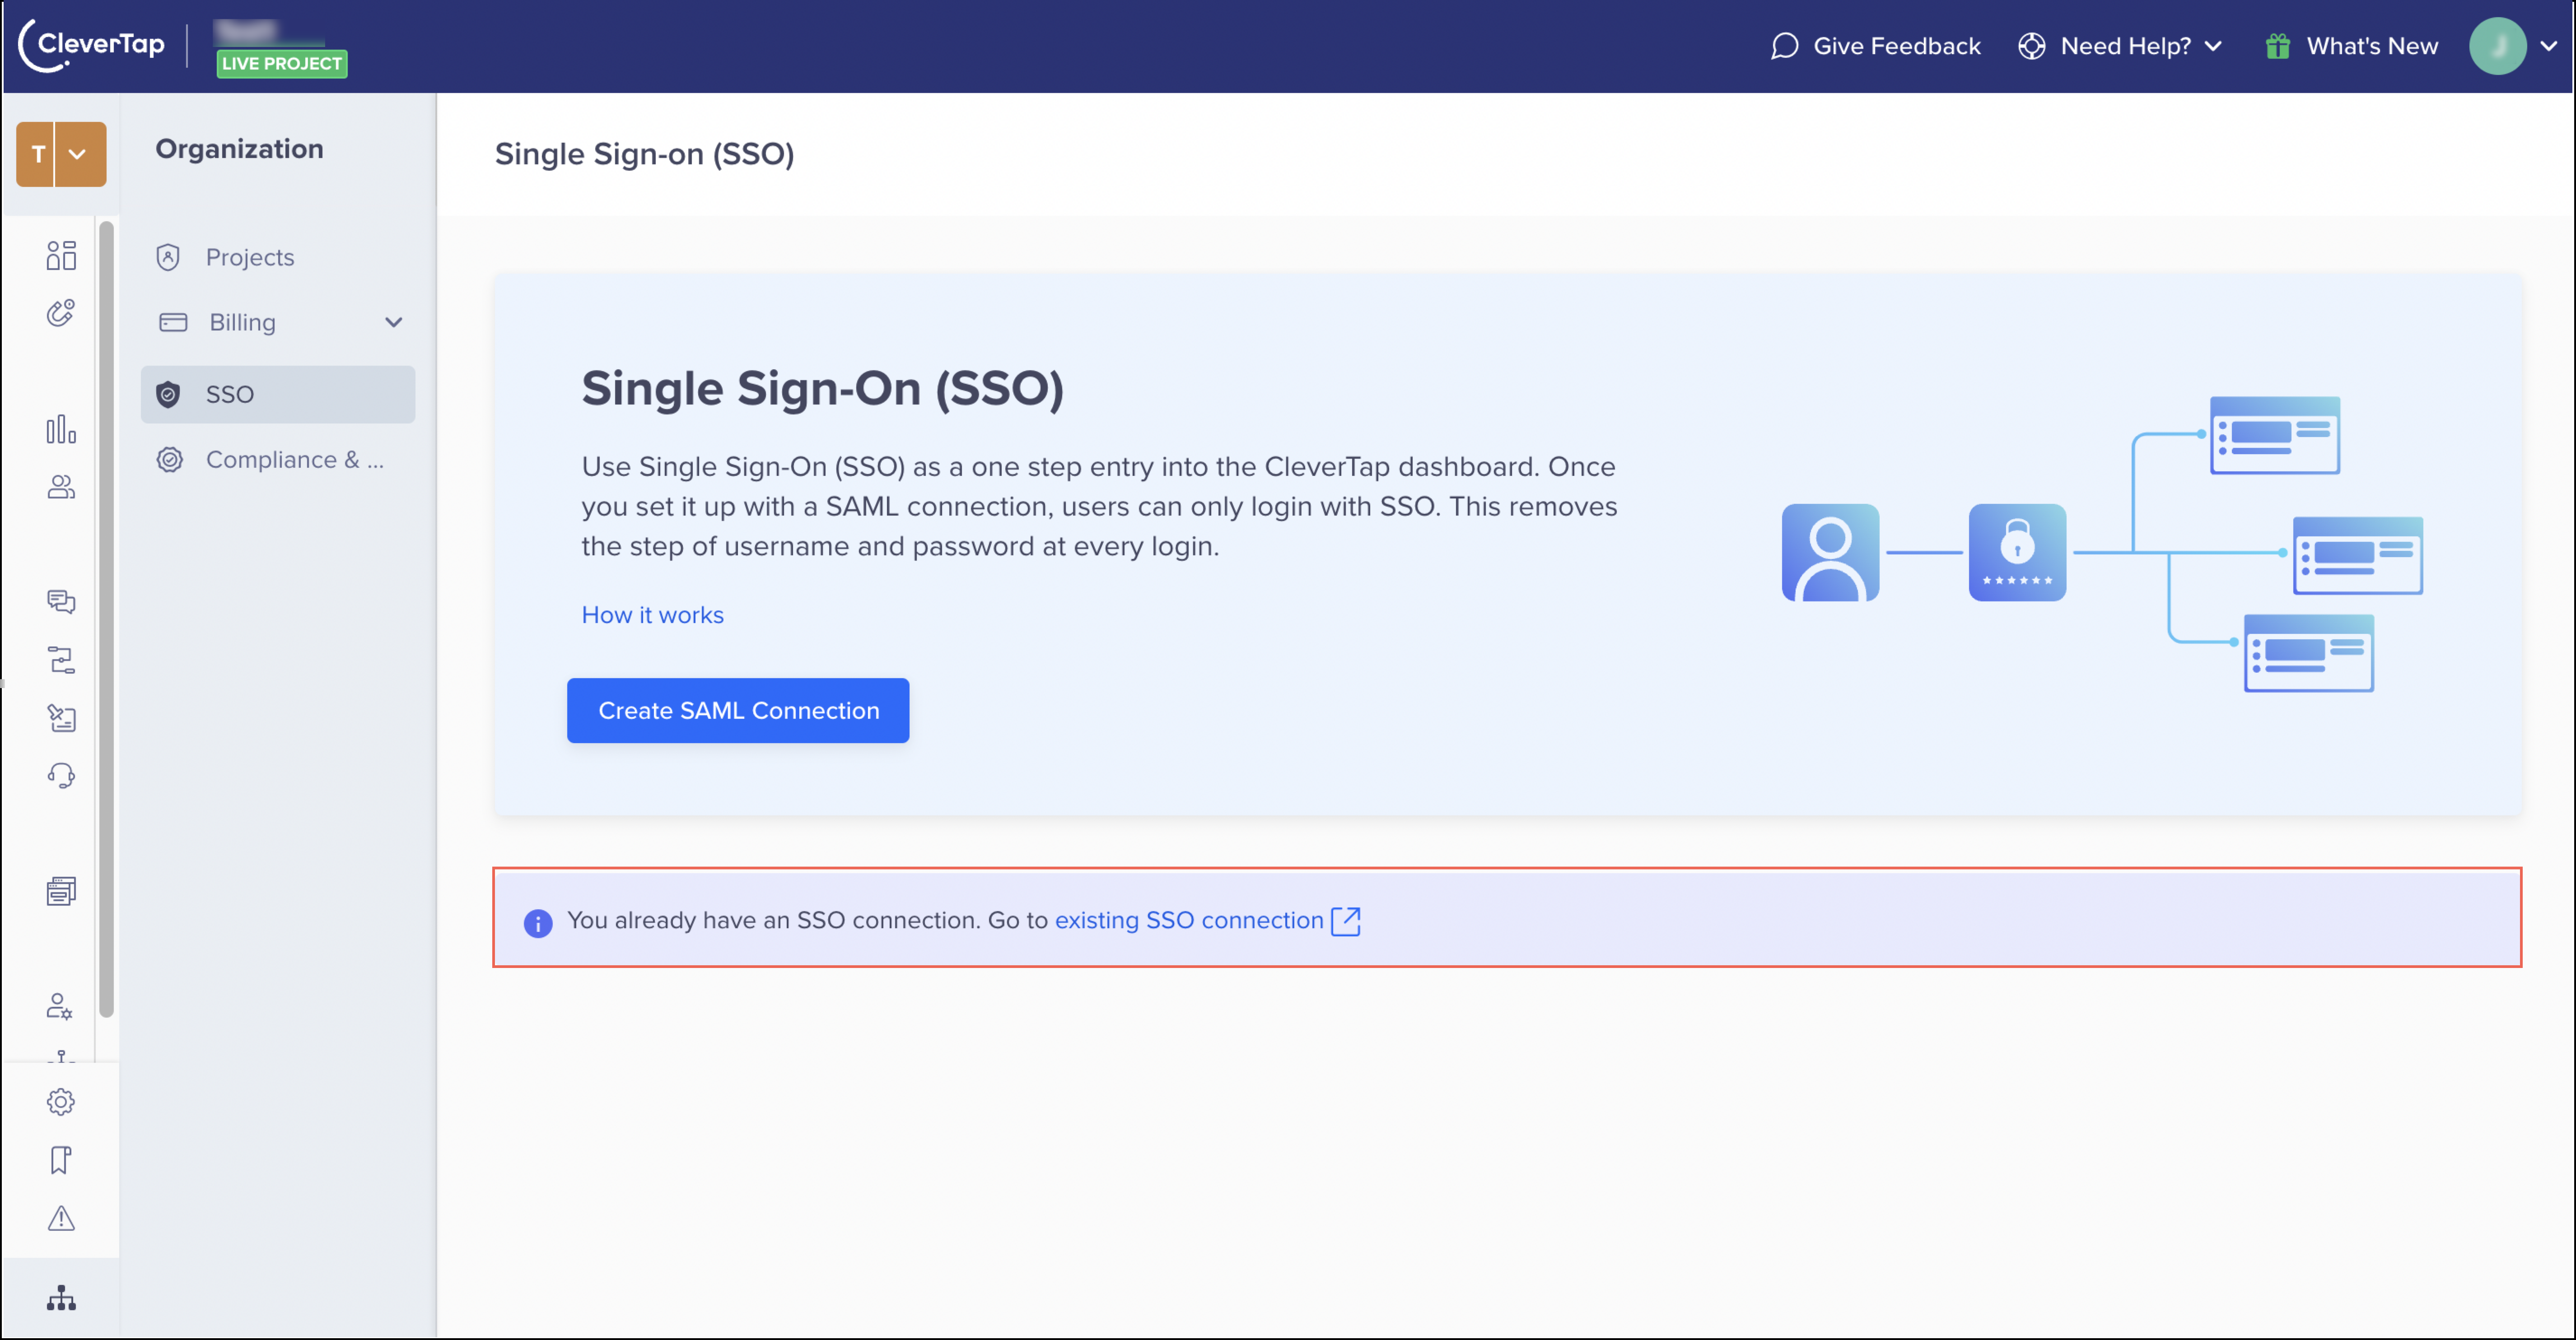Click the chat messages campaigns sidebar icon
The height and width of the screenshot is (1340, 2576).
(x=61, y=601)
